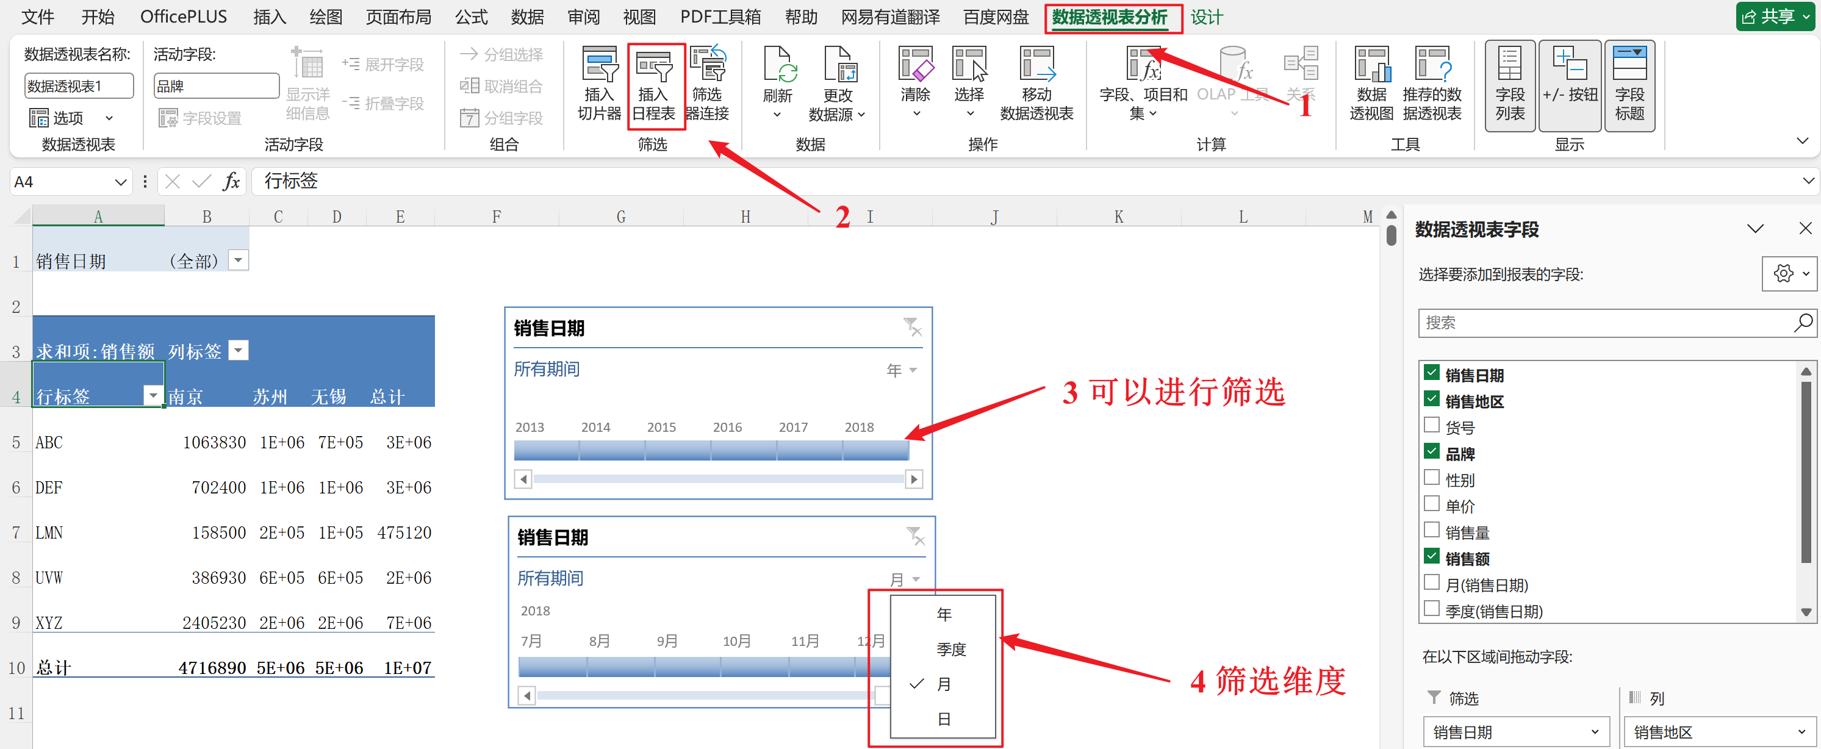Toggle the 字段列表 (Field List) display button
Screen dimensions: 1821x749
(x=1509, y=85)
